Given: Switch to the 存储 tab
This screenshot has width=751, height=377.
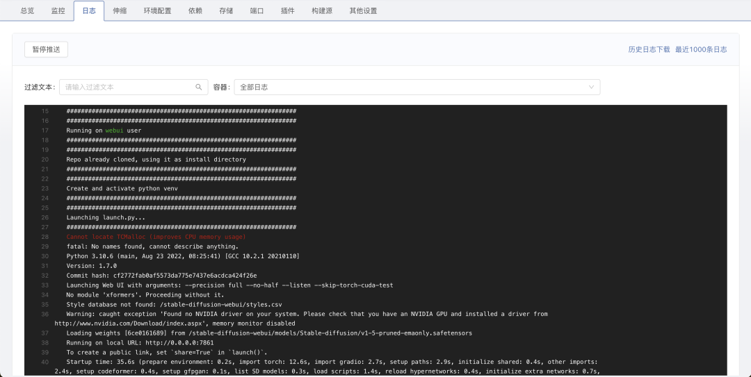Looking at the screenshot, I should click(226, 11).
